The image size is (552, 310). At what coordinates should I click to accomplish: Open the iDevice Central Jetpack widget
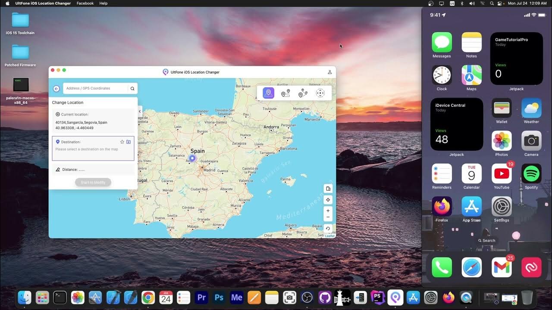(x=456, y=124)
